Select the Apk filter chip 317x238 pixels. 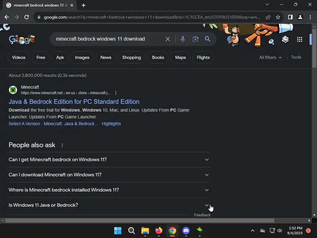(x=60, y=57)
